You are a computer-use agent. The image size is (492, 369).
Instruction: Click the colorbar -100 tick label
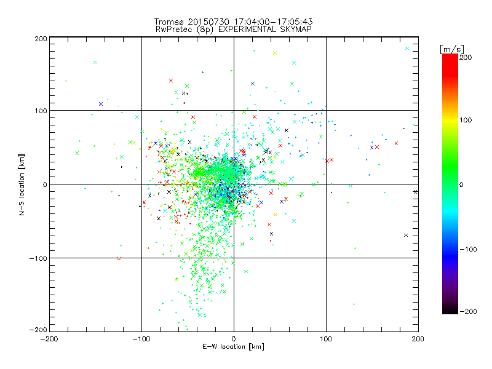[468, 250]
